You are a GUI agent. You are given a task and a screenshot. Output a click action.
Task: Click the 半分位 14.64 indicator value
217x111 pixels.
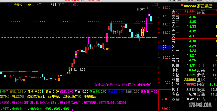pos(24,5)
